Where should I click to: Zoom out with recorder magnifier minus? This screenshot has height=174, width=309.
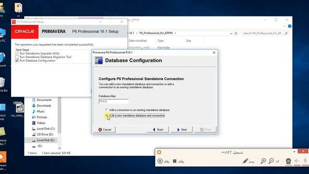[x=271, y=161]
